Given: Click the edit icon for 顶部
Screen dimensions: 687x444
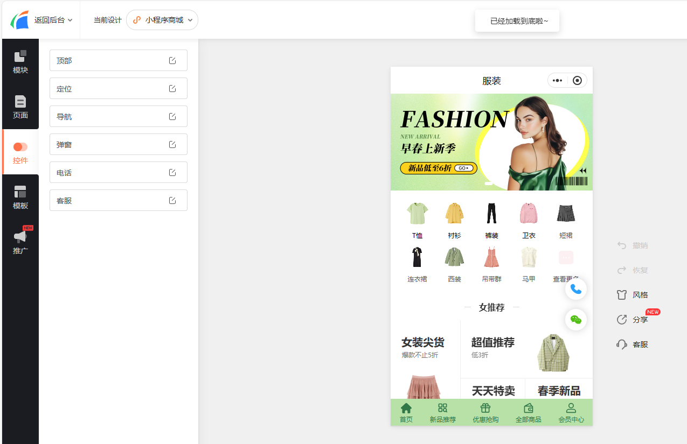Looking at the screenshot, I should (172, 60).
